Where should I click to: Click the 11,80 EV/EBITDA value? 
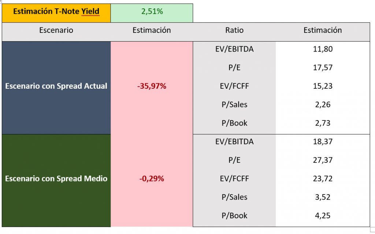[x=323, y=49]
